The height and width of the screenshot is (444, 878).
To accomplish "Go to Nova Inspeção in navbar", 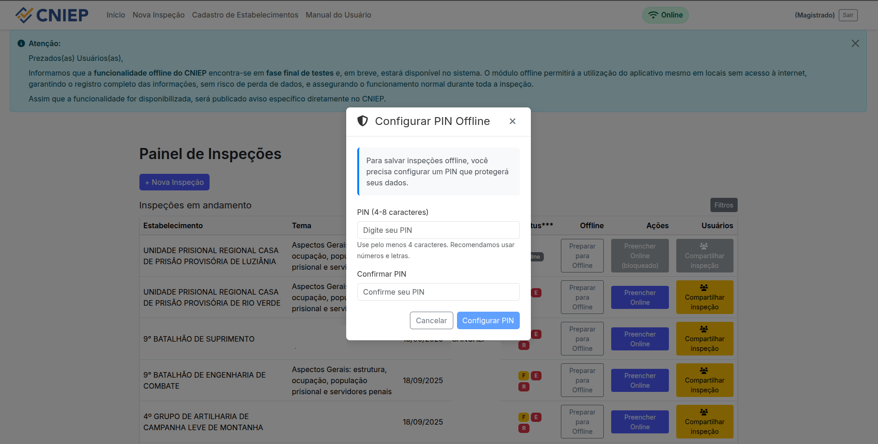I will 158,15.
